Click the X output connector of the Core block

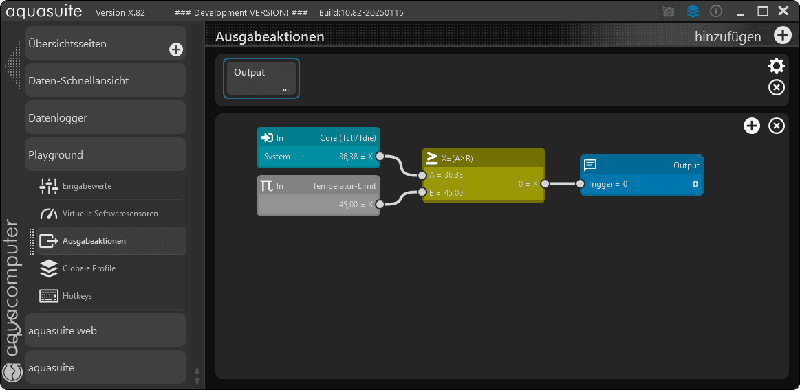pos(380,157)
